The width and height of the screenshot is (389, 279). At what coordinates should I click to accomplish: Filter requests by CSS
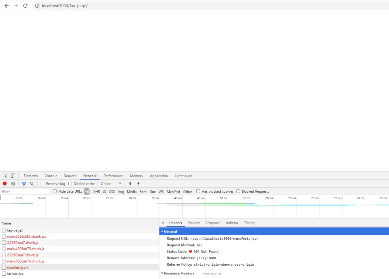click(x=112, y=192)
